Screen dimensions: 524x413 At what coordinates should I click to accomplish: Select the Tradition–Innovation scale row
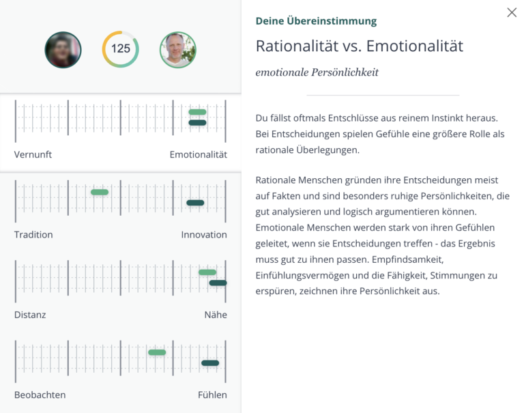point(121,210)
